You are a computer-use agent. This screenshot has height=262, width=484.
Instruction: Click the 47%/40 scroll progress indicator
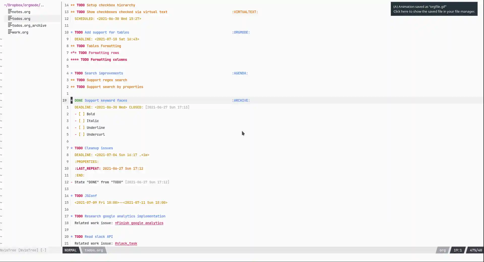tap(475, 250)
